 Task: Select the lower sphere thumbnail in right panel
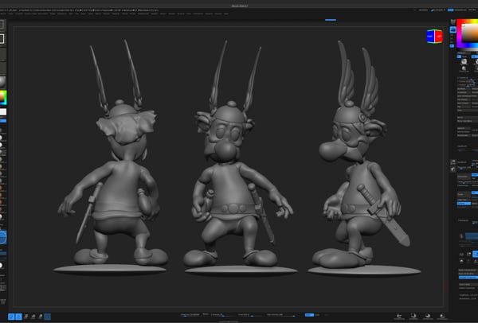464,68
